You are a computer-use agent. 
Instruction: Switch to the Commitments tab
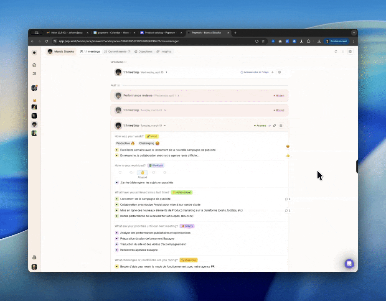[117, 51]
